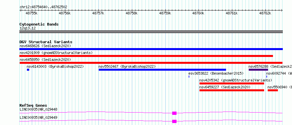Screen dimensions: 292x125
Task: Select the tiny blue nsv6092744 marker
Action: pyautogui.click(x=267, y=77)
